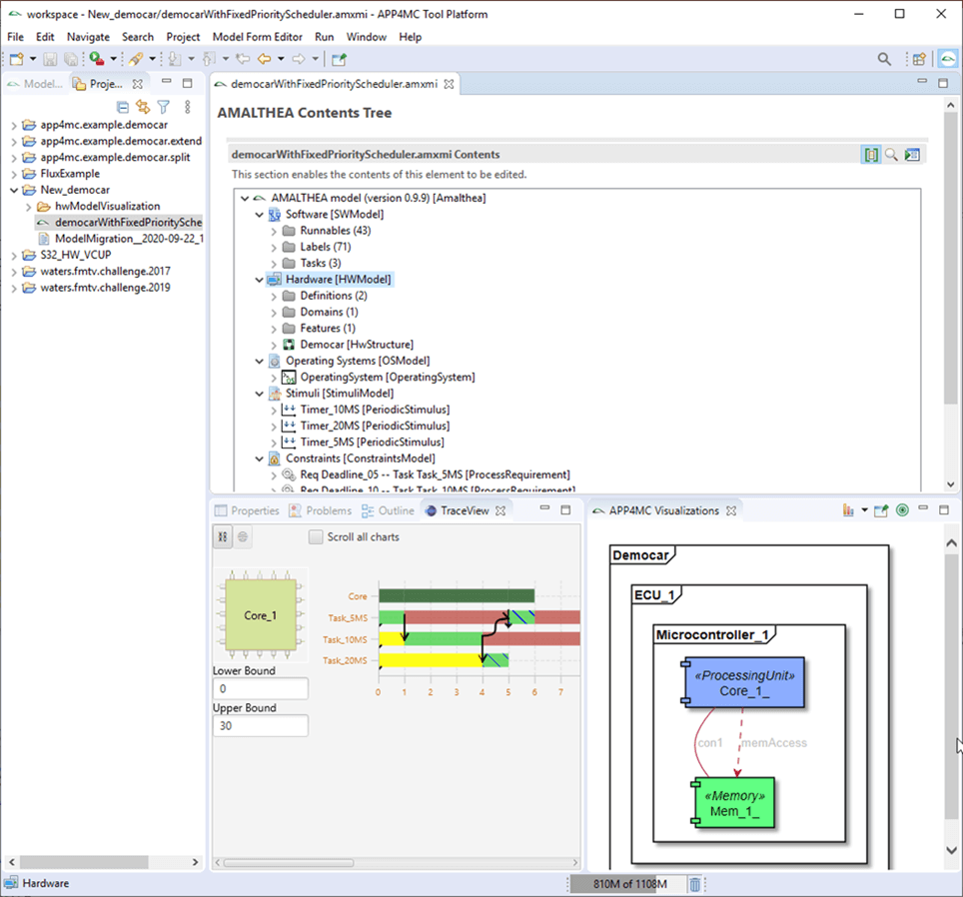The height and width of the screenshot is (897, 963).
Task: Click the Previous Annotation toolbar icon
Action: [x=209, y=59]
